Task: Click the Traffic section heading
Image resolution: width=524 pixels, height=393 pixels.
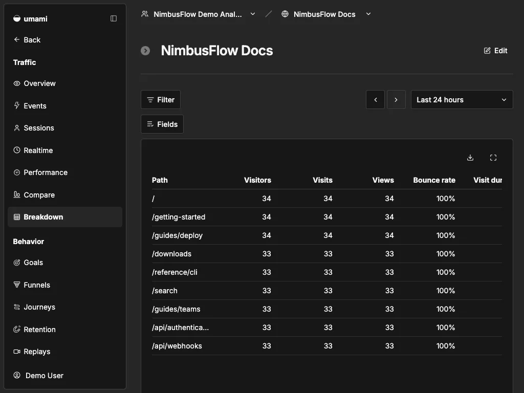Action: point(25,62)
